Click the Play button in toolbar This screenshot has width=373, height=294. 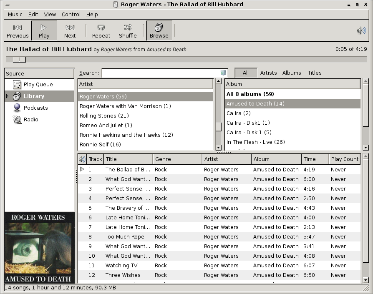(x=44, y=31)
